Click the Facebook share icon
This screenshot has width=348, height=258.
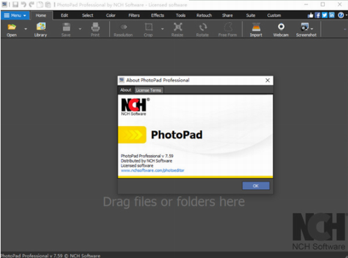pyautogui.click(x=317, y=15)
